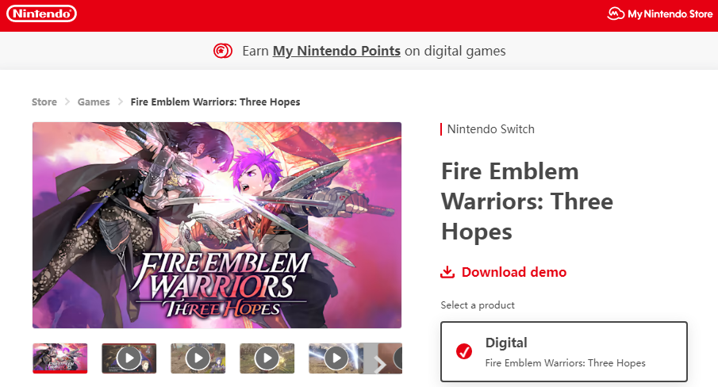718x387 pixels.
Task: Open the My Nintendo Points link
Action: pos(336,52)
